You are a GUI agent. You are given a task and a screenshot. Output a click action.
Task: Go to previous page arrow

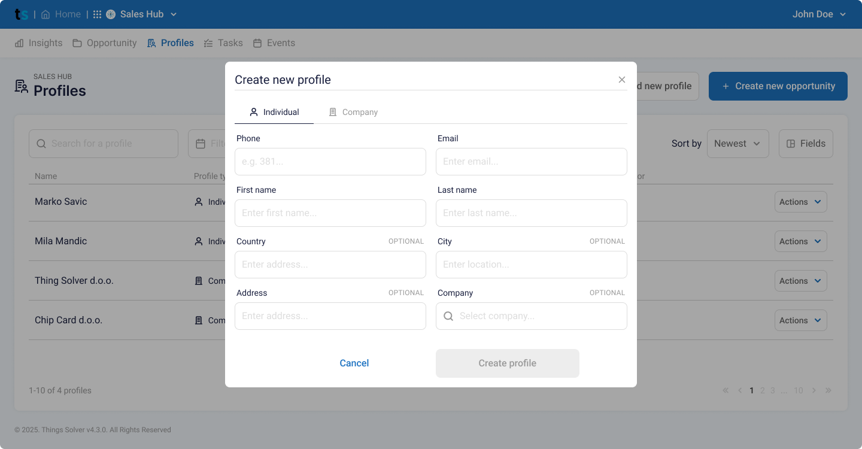[x=740, y=390]
